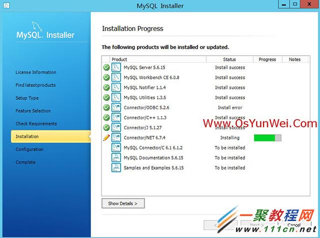320x238 pixels.
Task: Select the Connector/ODBC 5.2.6 text
Action: pos(146,107)
